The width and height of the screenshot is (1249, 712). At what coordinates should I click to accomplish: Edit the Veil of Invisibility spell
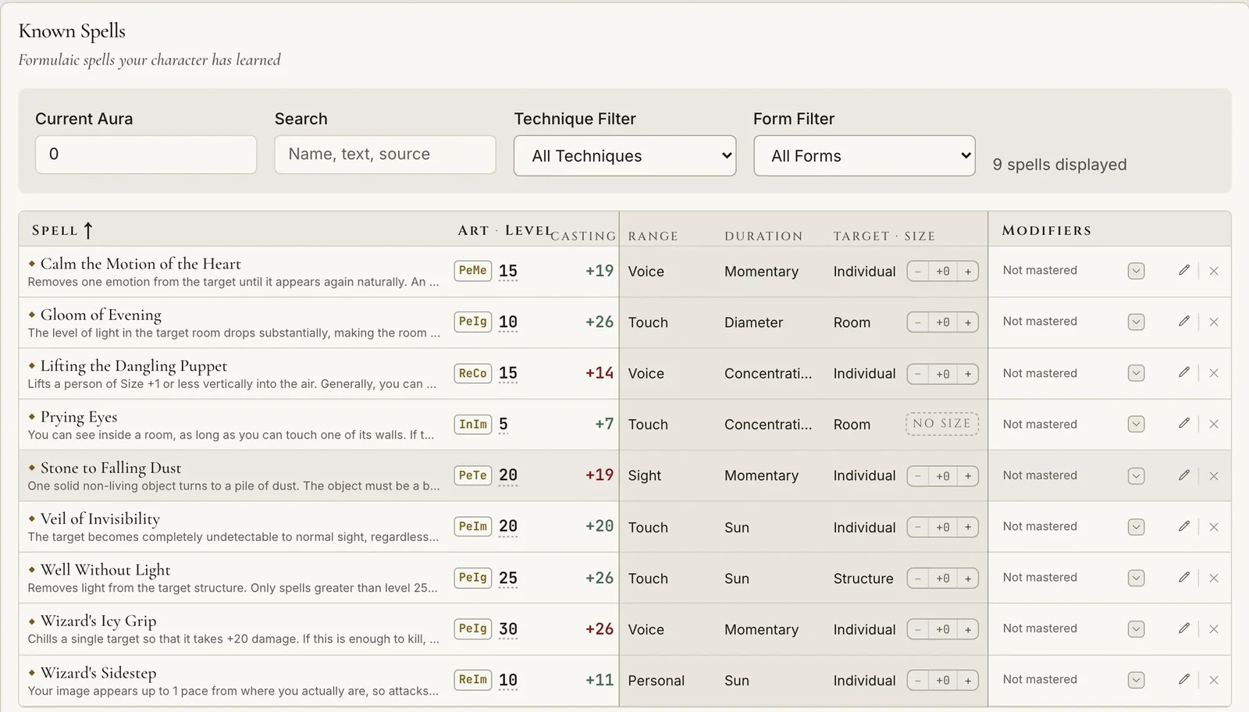1184,526
